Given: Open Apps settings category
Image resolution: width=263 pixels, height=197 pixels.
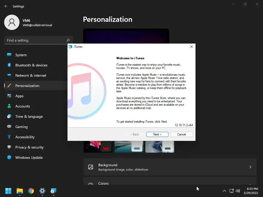Looking at the screenshot, I should (x=36, y=96).
